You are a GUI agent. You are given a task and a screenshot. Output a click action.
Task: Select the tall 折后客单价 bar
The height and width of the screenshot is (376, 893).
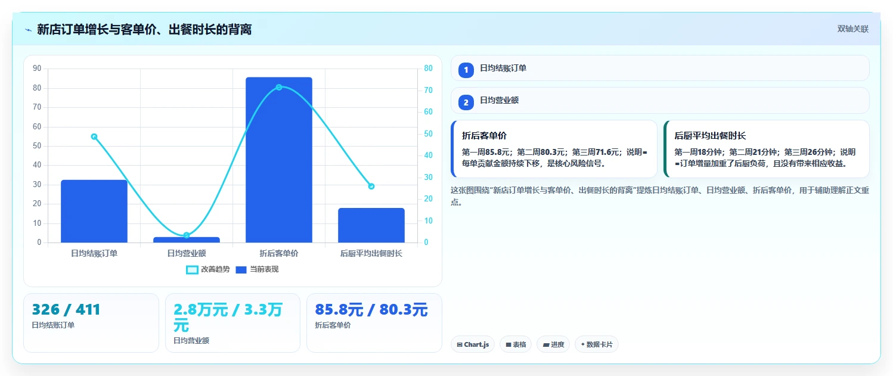click(x=279, y=160)
